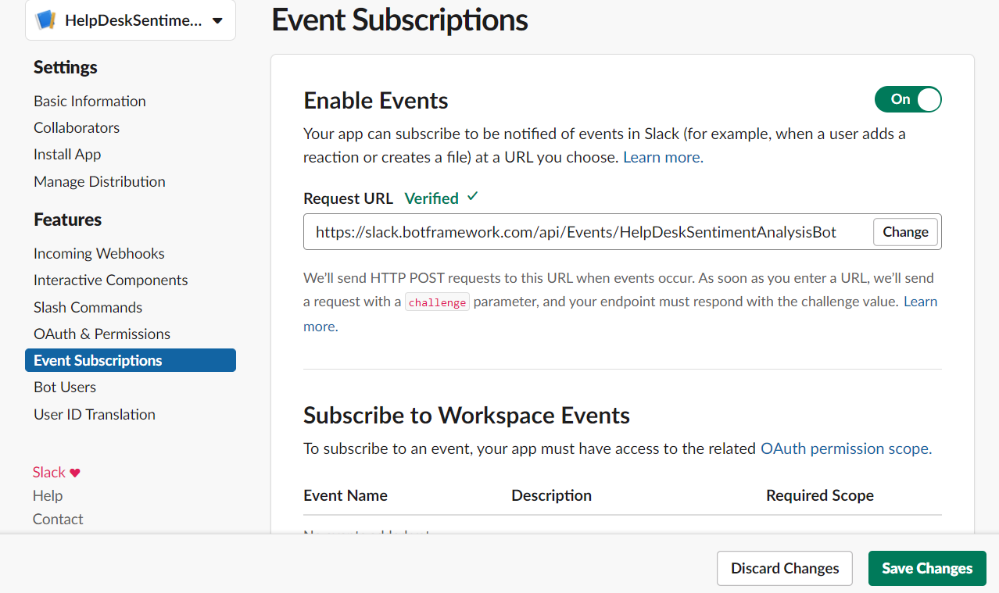Image resolution: width=999 pixels, height=593 pixels.
Task: Open Manage Distribution settings
Action: coord(99,181)
